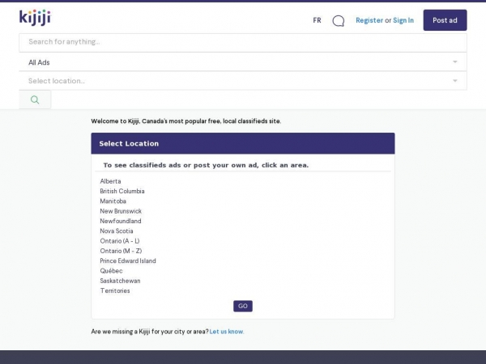
Task: Open the Sign In link
Action: [403, 20]
